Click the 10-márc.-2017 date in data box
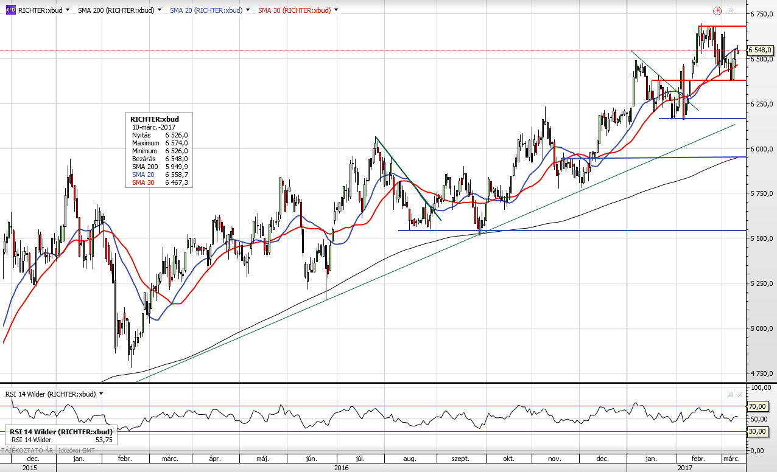Image resolution: width=777 pixels, height=472 pixels. [153, 127]
